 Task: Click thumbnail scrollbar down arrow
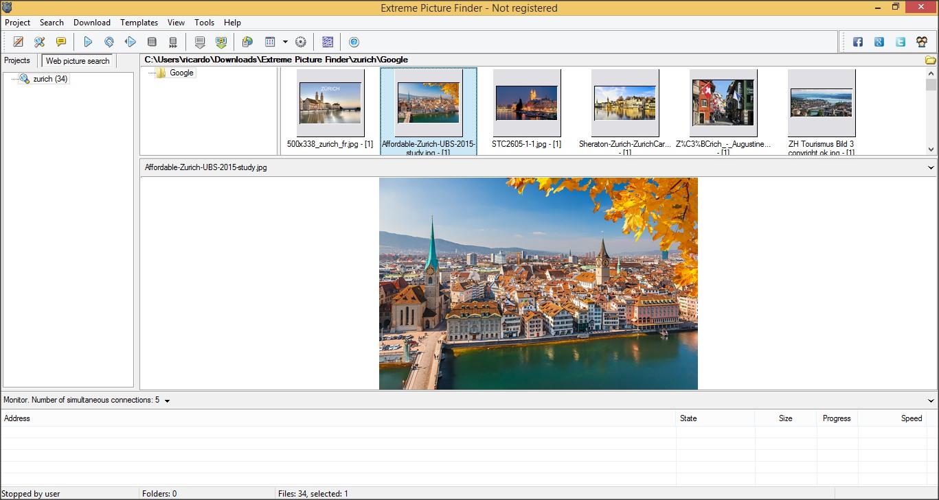[931, 149]
